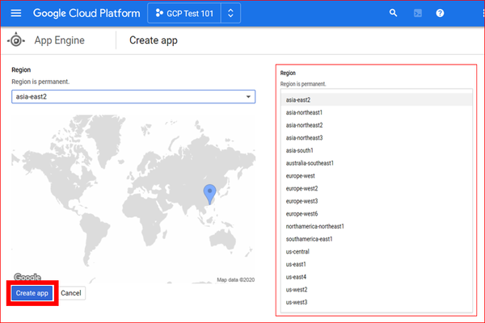Click the blue map location pin
The image size is (485, 323).
(209, 194)
